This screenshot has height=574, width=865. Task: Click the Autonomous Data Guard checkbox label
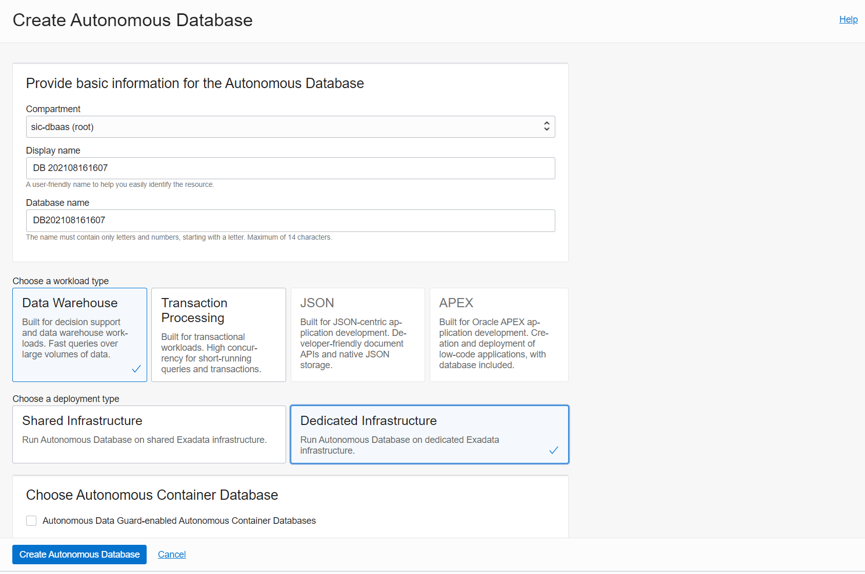click(179, 521)
